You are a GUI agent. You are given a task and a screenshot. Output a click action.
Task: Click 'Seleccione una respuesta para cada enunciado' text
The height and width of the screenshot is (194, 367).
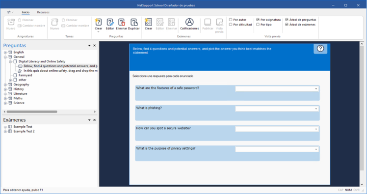click(163, 76)
